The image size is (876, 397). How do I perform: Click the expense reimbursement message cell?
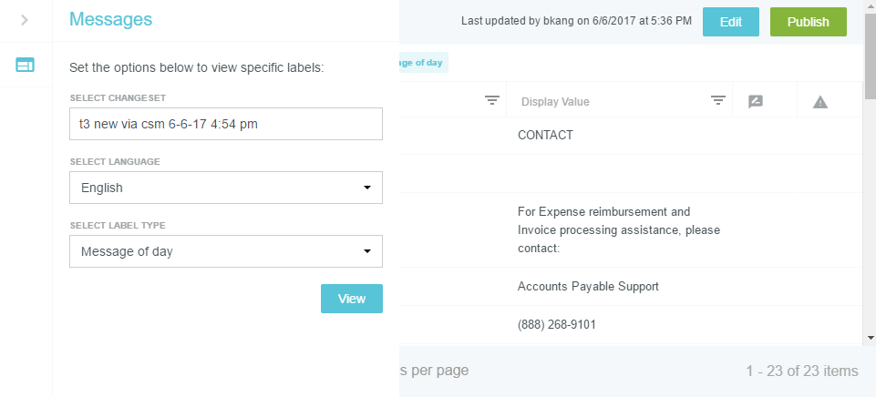[x=603, y=229]
